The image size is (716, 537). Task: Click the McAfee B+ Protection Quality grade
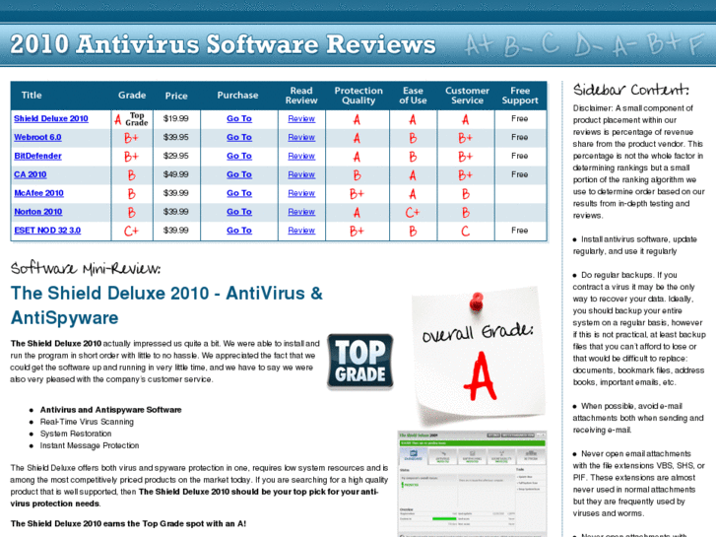pos(357,194)
